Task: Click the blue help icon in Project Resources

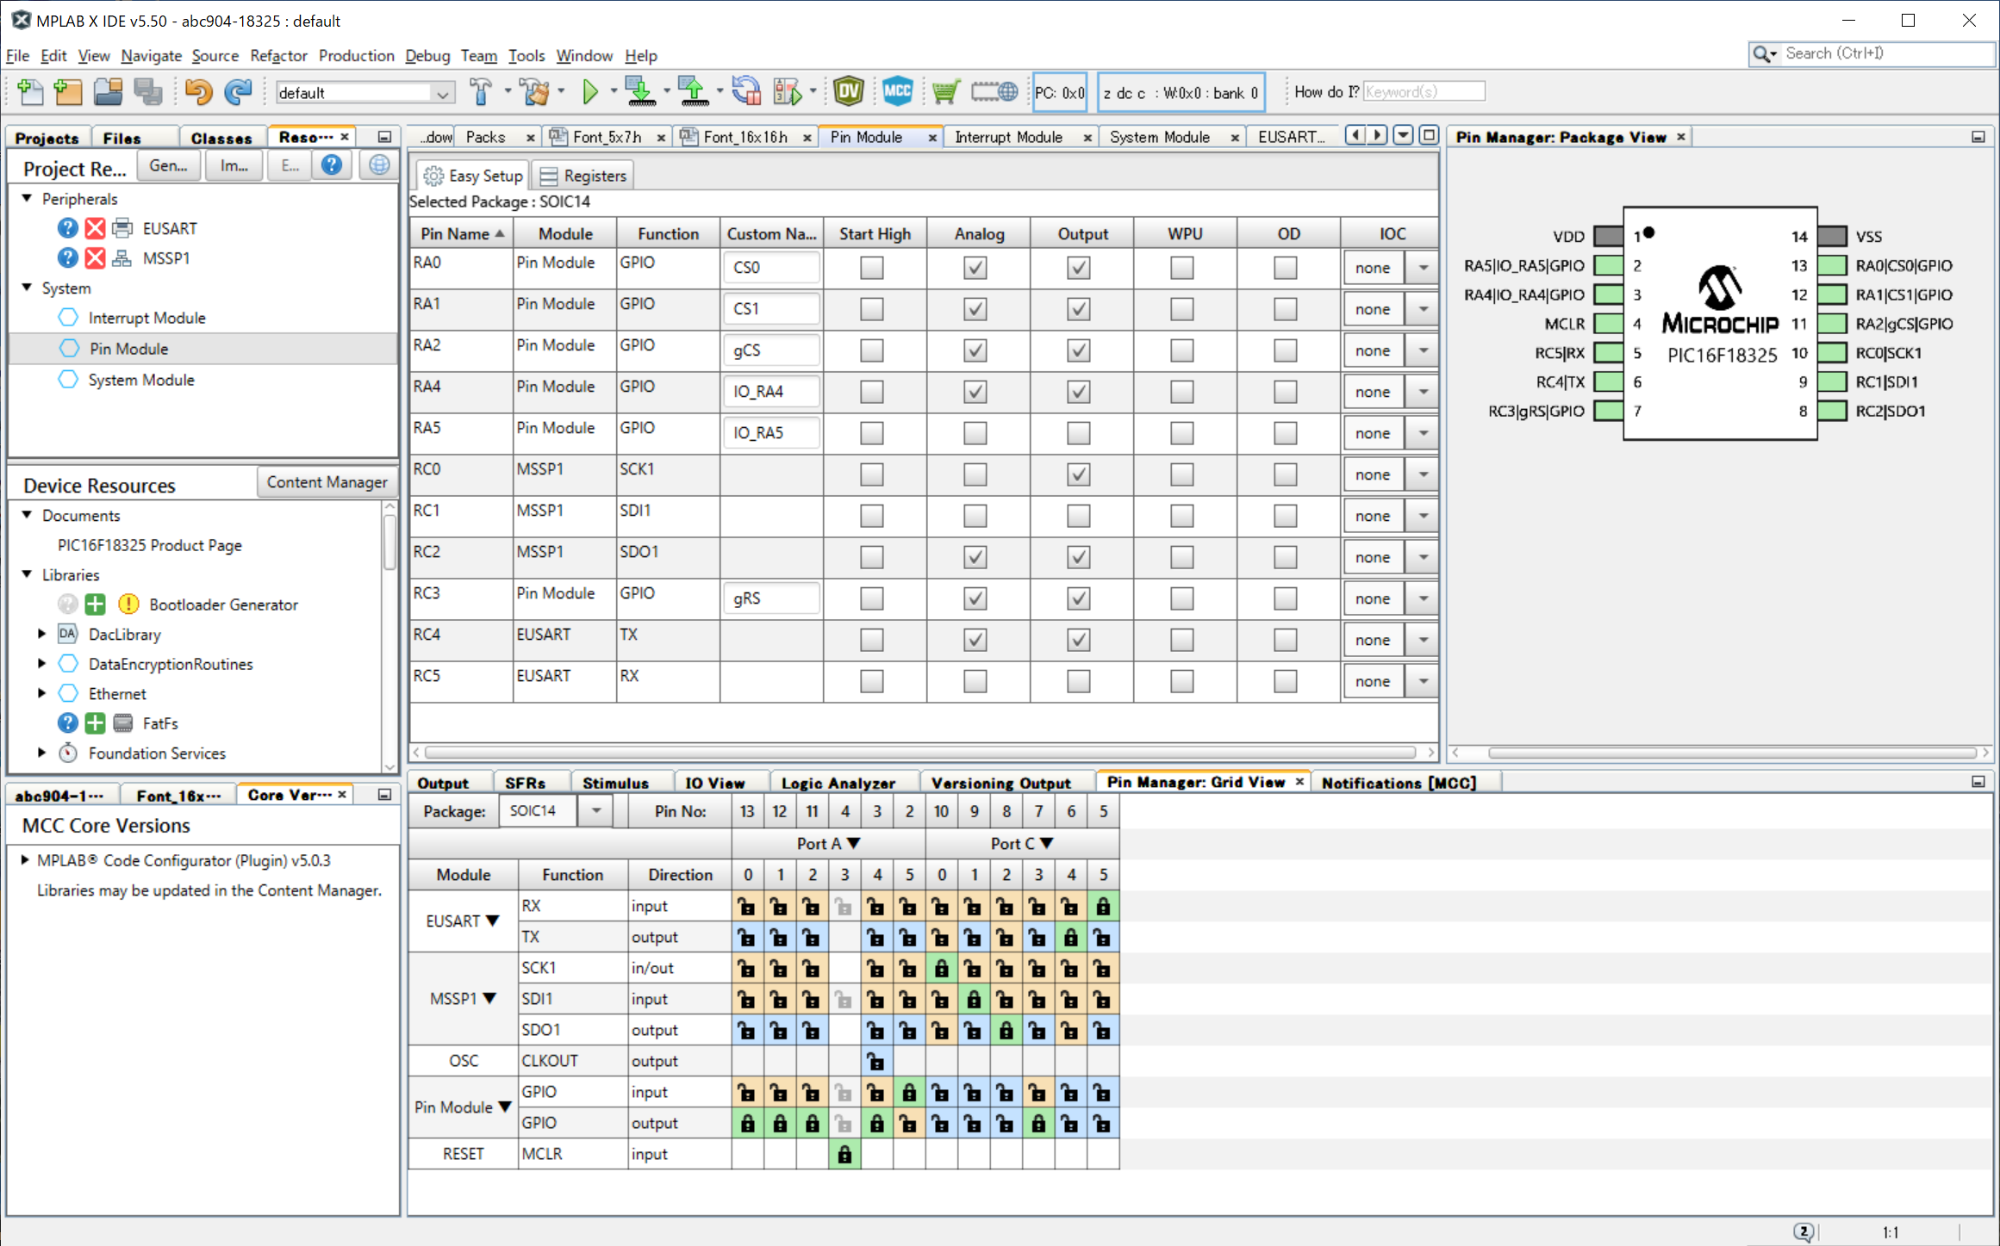Action: [x=332, y=165]
